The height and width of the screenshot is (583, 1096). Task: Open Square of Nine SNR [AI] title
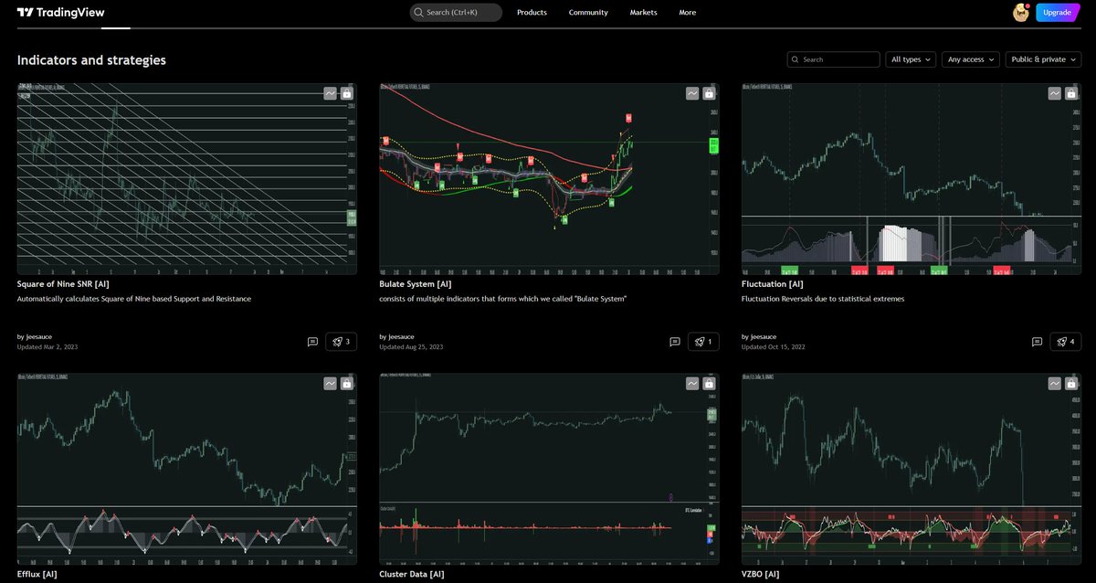[x=63, y=284]
